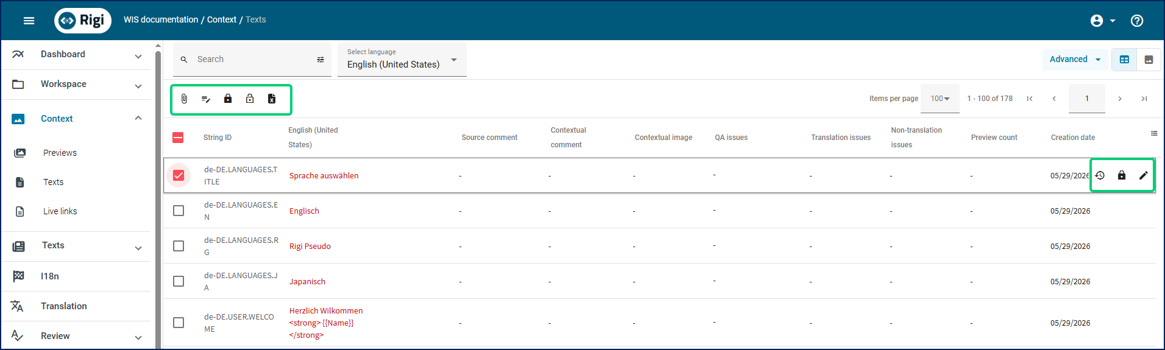
Task: Open the Dashboard menu item
Action: click(x=63, y=54)
